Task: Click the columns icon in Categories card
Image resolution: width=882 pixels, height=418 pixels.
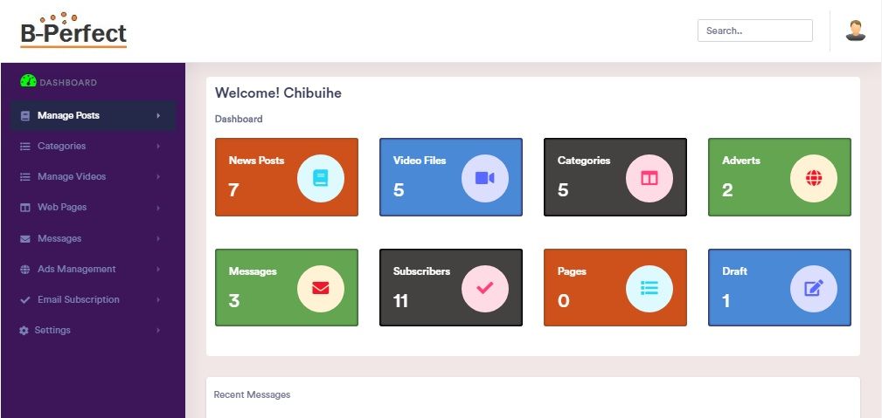Action: tap(649, 178)
